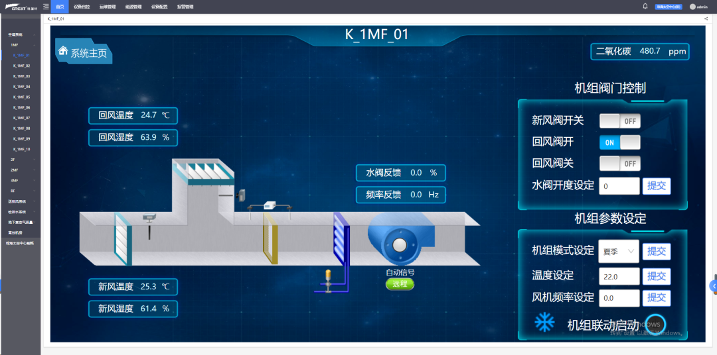Viewport: 717px width, 355px height.
Task: Toggle the 回风阀关 switch
Action: (619, 164)
